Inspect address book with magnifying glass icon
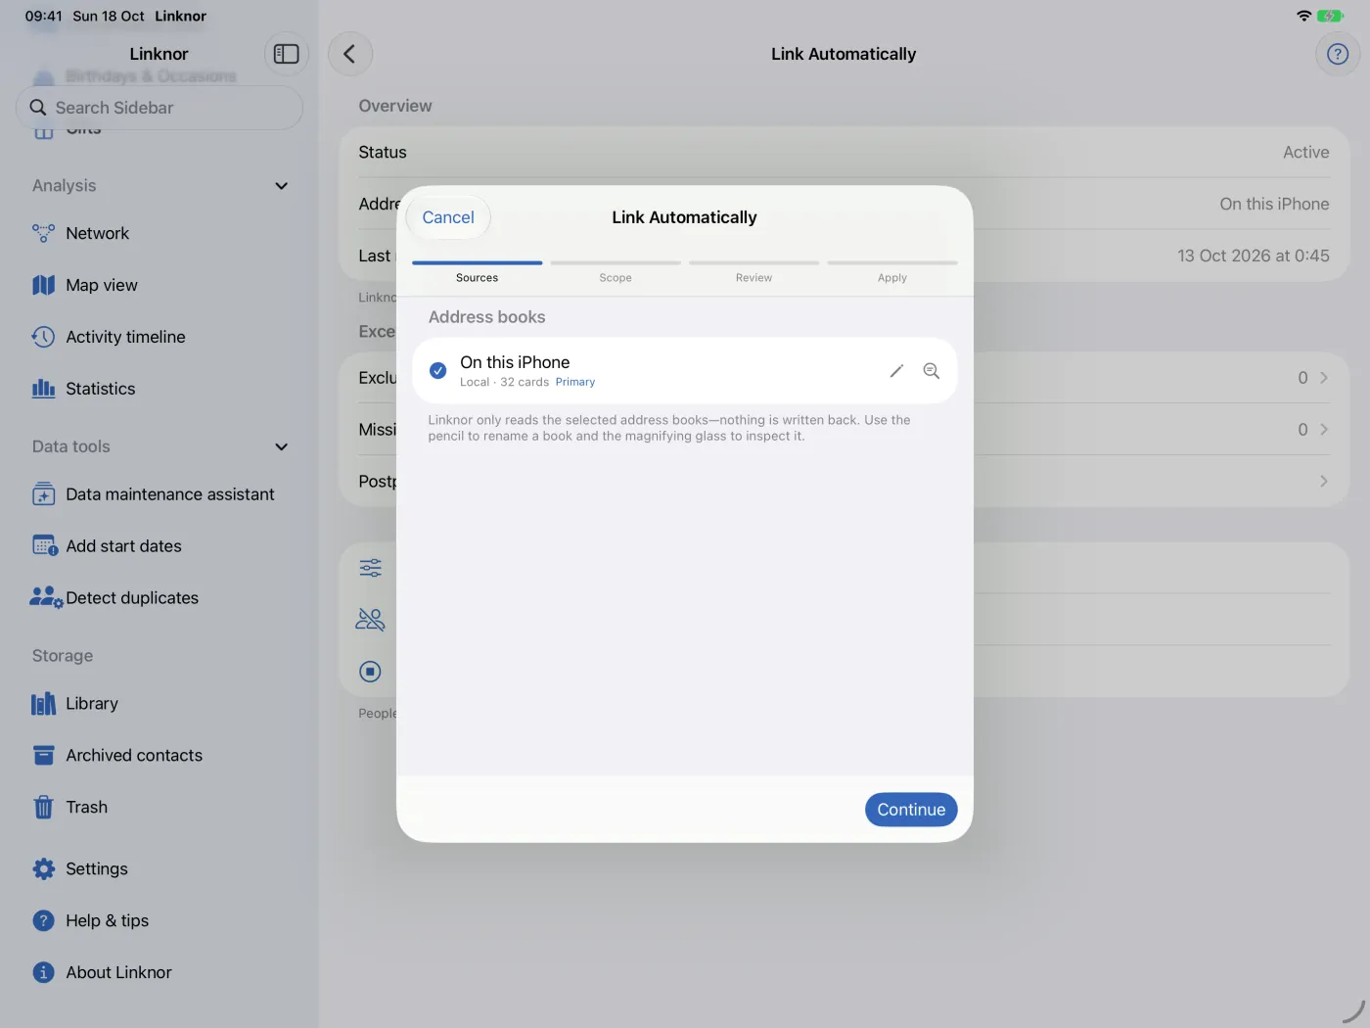This screenshot has height=1028, width=1370. click(x=932, y=371)
